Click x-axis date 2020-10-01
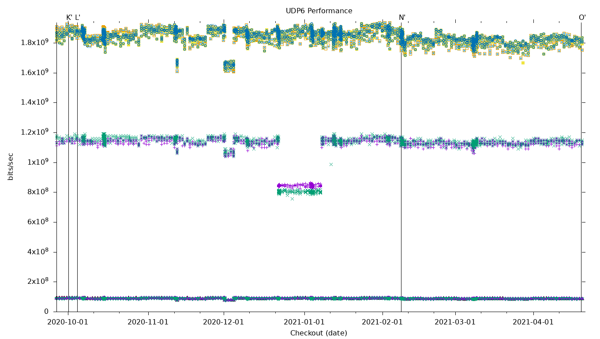The image size is (600, 339). [68, 322]
